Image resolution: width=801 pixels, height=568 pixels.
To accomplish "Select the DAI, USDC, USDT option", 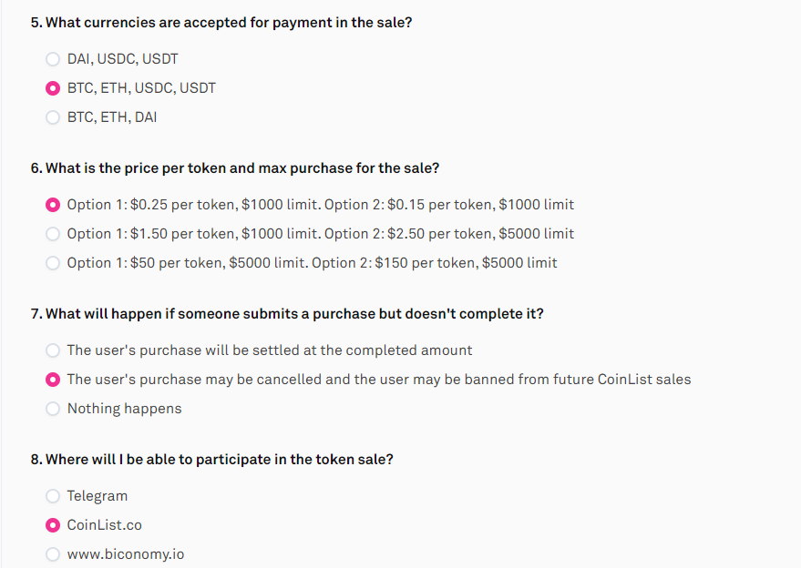I will tap(53, 59).
